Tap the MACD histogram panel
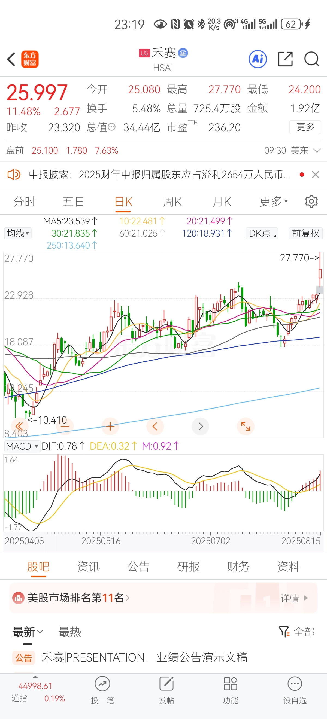The width and height of the screenshot is (327, 719). [163, 493]
